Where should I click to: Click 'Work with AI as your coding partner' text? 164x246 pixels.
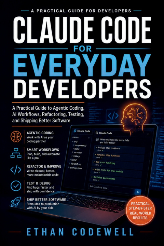[40, 139]
